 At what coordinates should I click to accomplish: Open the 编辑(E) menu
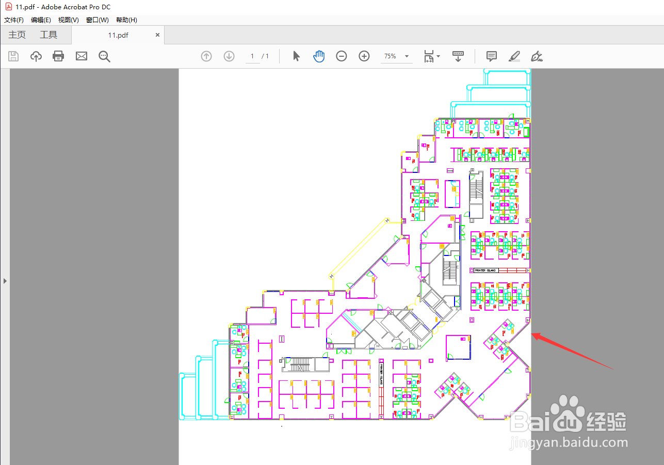41,20
